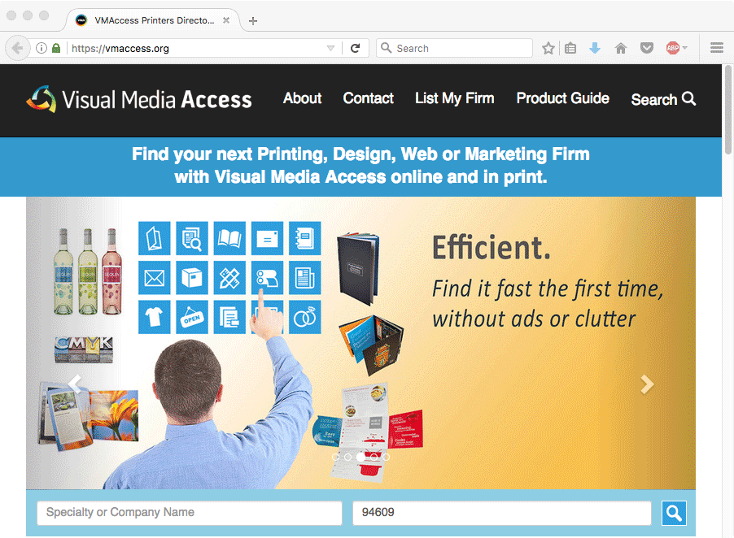The width and height of the screenshot is (734, 538).
Task: Open the Product Guide
Action: [x=562, y=98]
